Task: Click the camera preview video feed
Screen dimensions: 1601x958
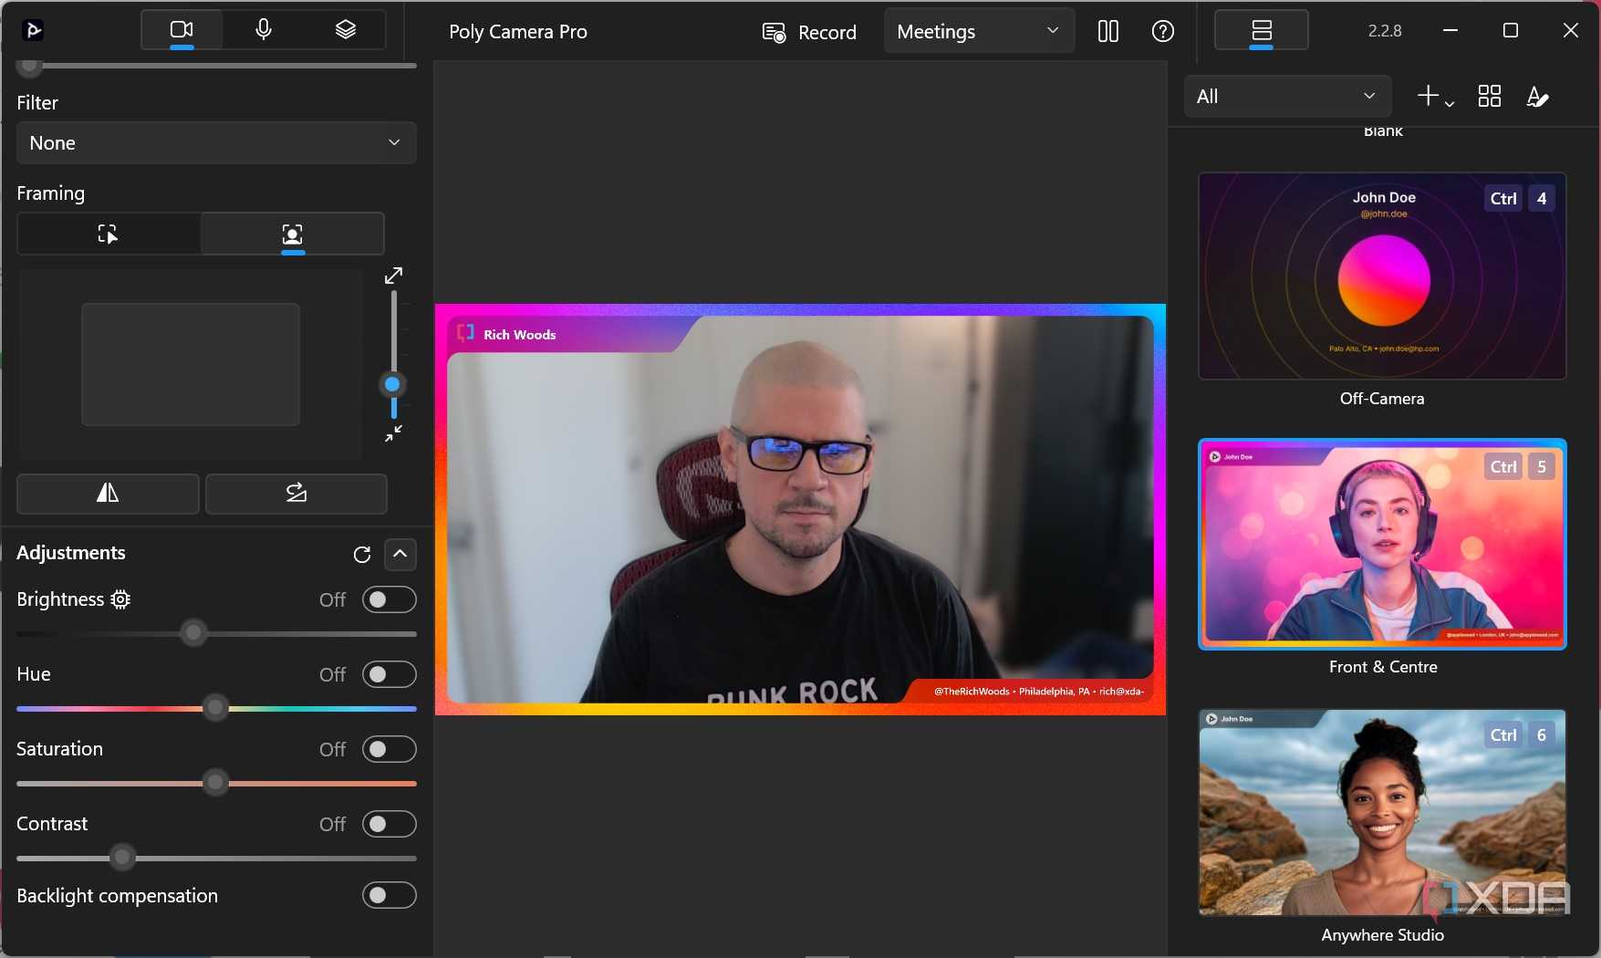Action: [x=800, y=509]
